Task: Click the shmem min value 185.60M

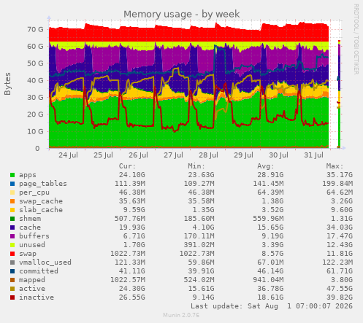Action: point(199,219)
